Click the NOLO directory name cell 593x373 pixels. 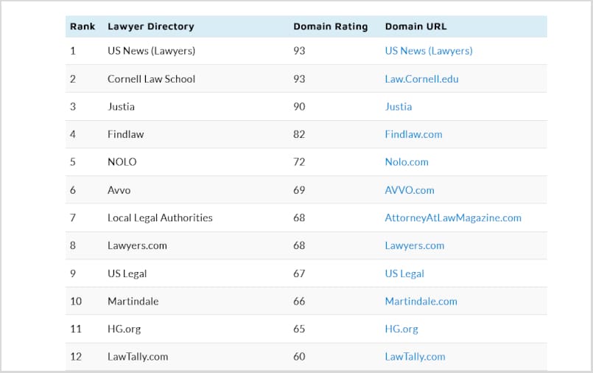[x=122, y=162]
